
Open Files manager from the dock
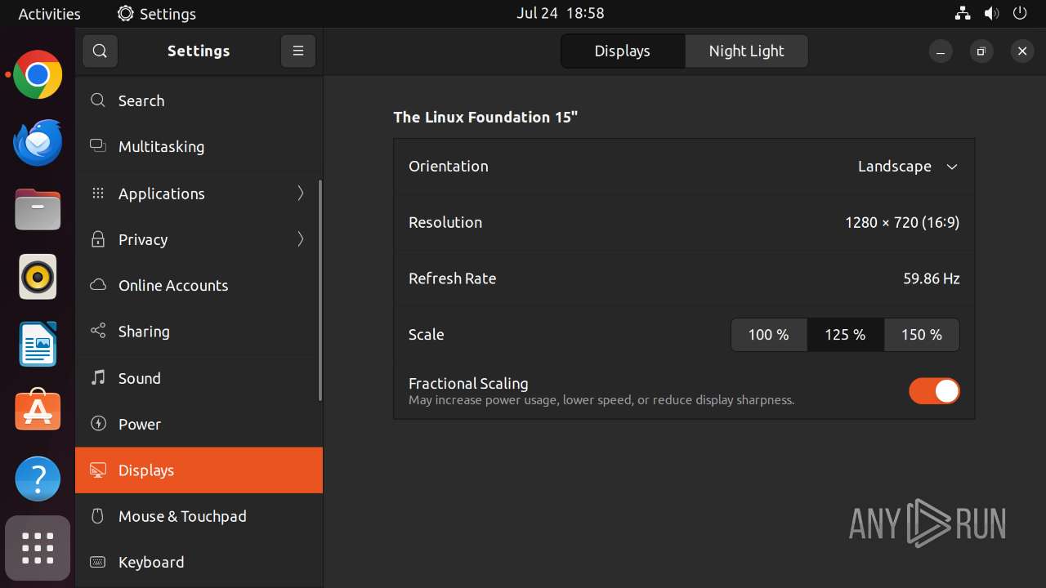pos(38,210)
